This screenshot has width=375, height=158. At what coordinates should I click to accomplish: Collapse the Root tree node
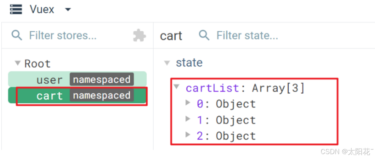coord(18,63)
